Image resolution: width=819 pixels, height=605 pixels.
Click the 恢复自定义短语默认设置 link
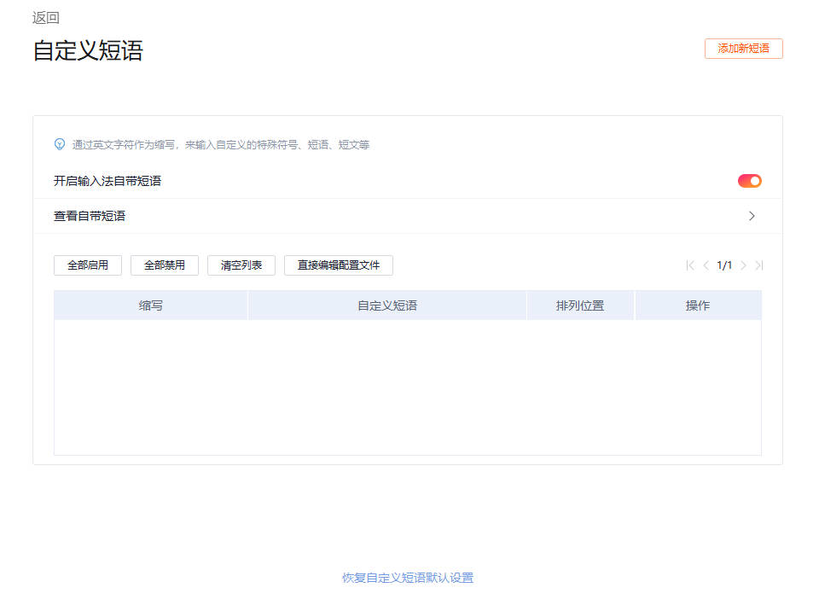(x=407, y=578)
